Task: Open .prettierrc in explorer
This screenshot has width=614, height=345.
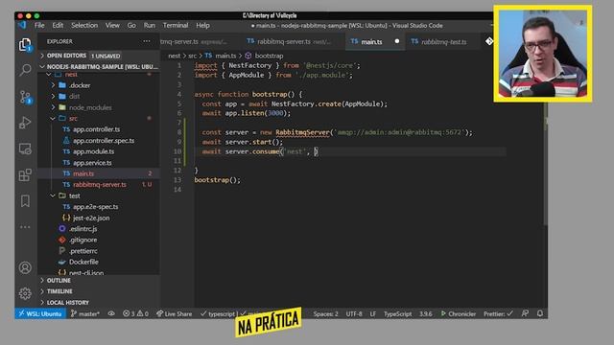Action: tap(83, 251)
